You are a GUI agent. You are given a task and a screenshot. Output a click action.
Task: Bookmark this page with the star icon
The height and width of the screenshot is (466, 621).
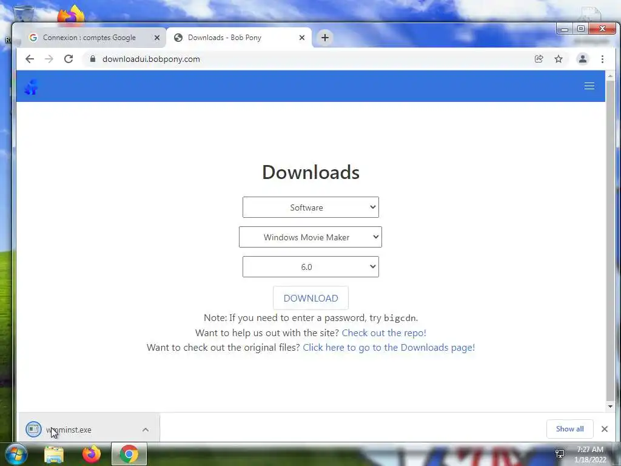point(559,59)
